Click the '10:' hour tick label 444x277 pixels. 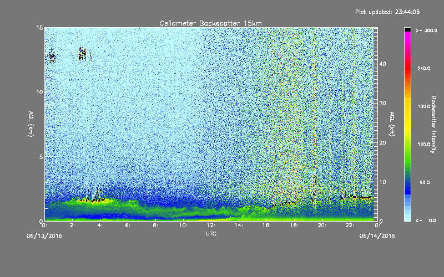184,225
